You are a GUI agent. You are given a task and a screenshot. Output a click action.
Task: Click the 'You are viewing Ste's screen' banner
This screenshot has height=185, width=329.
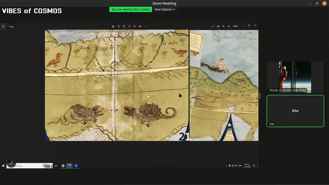coord(130,9)
